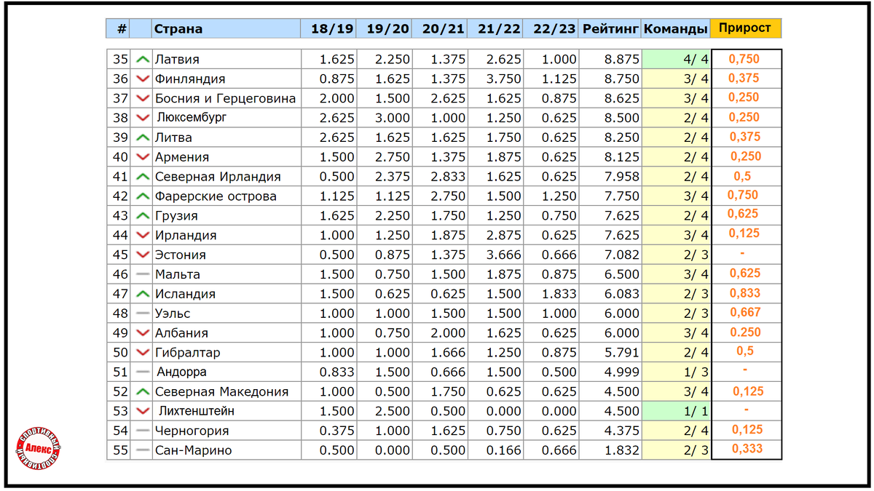Click the green up arrow beside Латвия
Screen dimensions: 874x491
143,59
